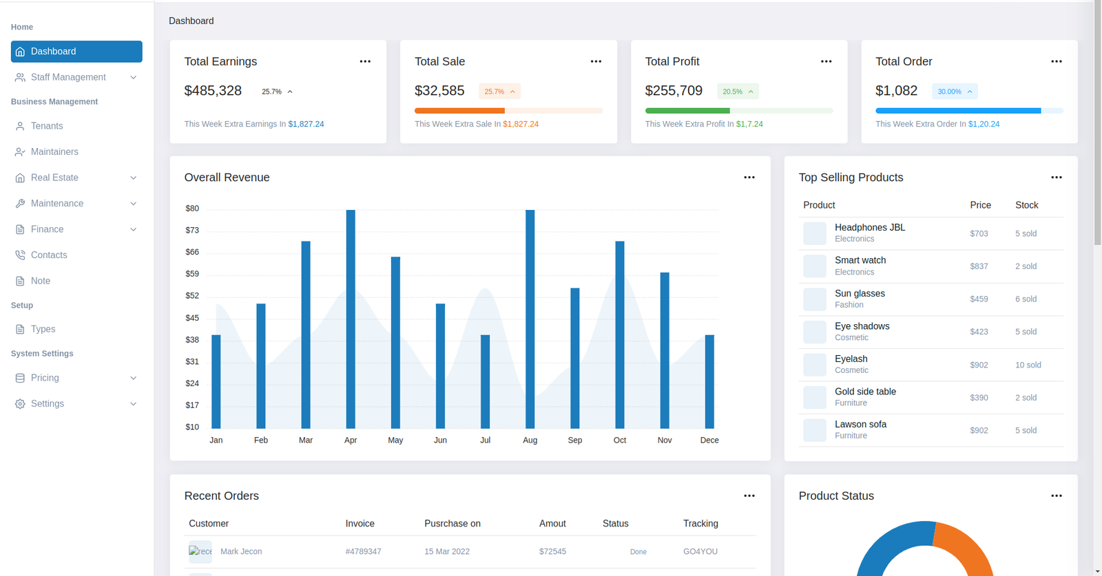Open the Maintenance menu item
Viewport: 1102px width, 576px height.
coord(57,204)
